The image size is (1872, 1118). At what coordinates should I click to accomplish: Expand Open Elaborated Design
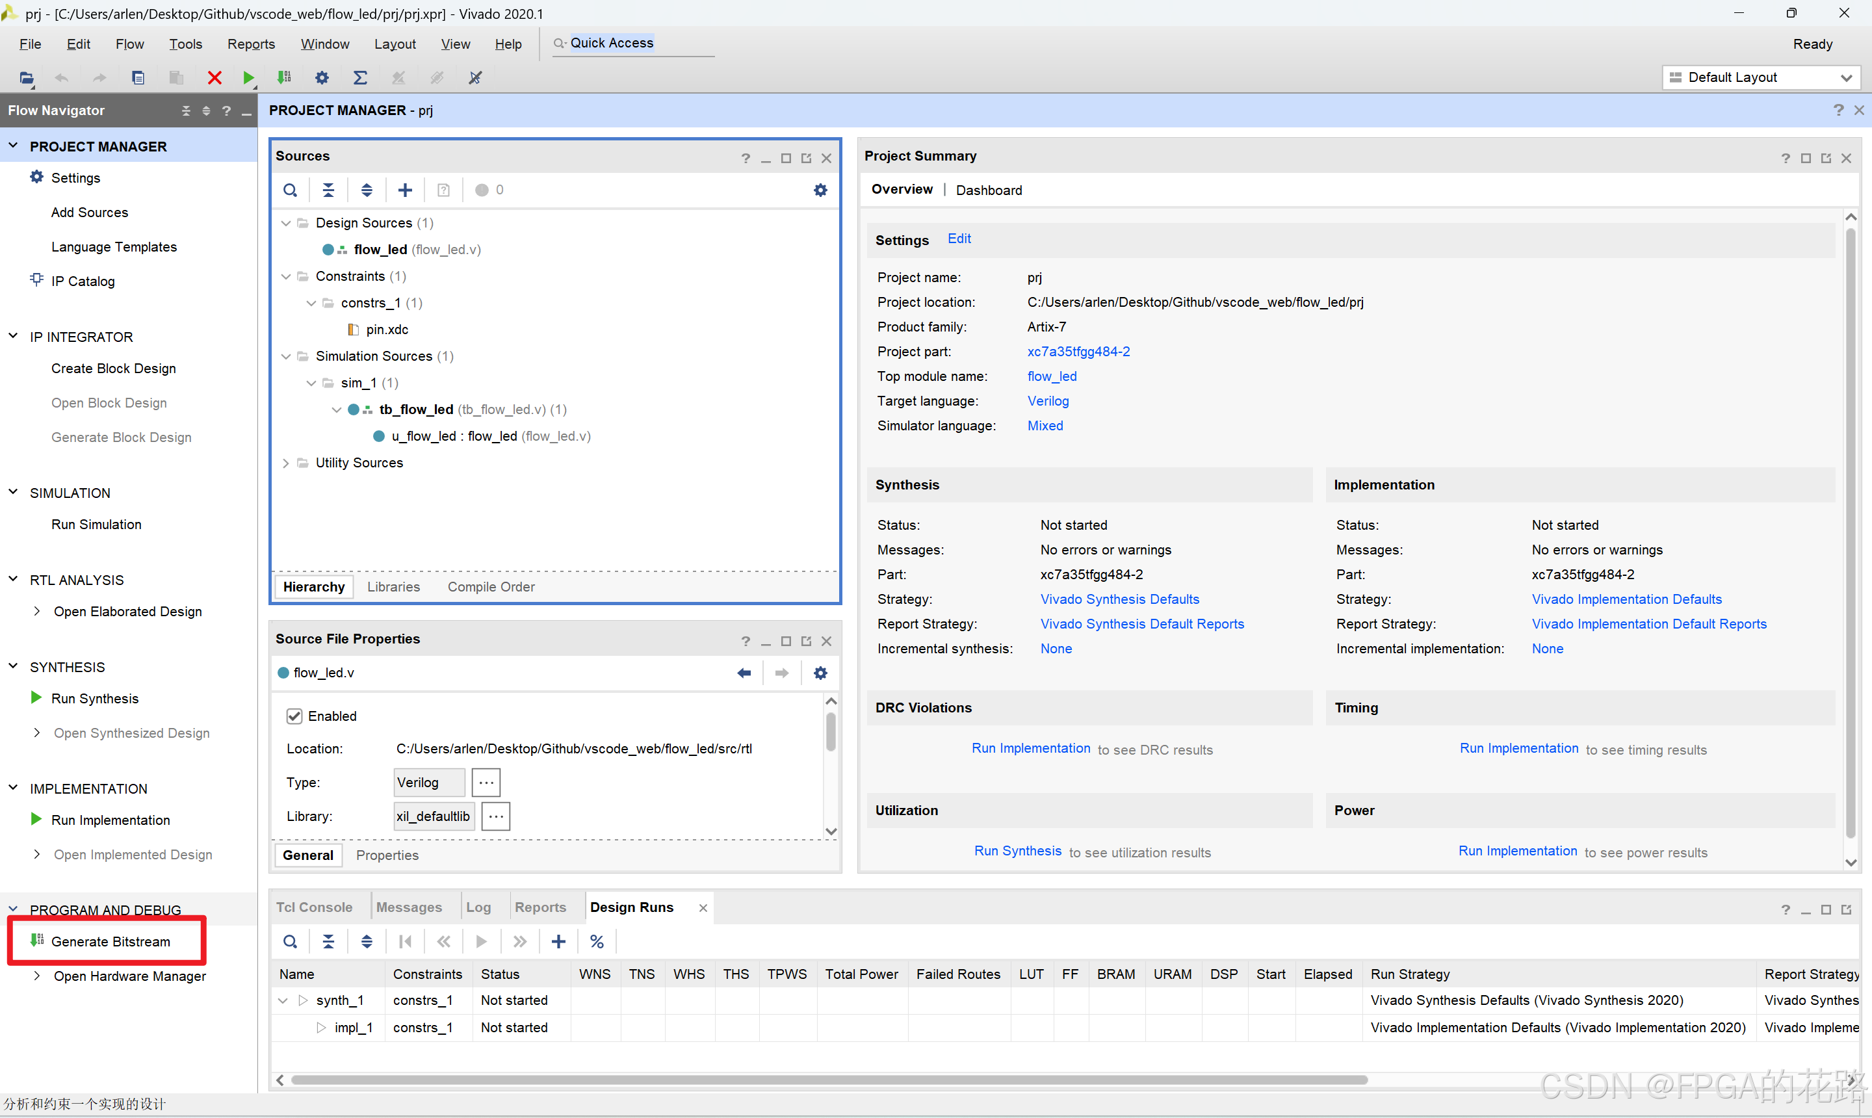[37, 612]
